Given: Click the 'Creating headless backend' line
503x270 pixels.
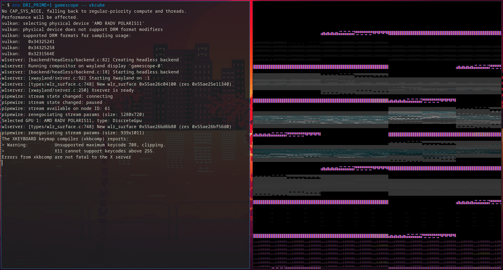Looking at the screenshot, I should [90, 60].
